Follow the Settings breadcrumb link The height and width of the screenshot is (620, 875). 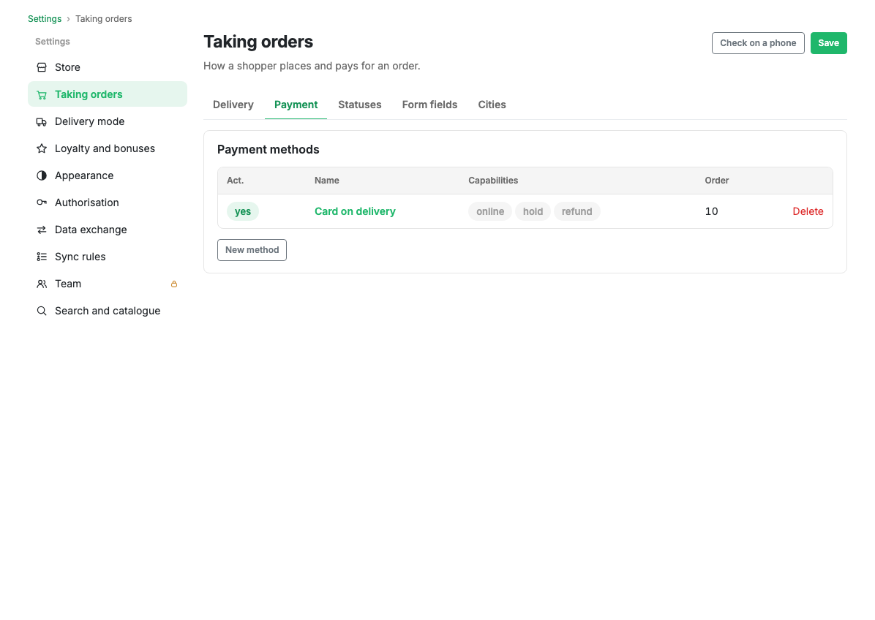(45, 19)
